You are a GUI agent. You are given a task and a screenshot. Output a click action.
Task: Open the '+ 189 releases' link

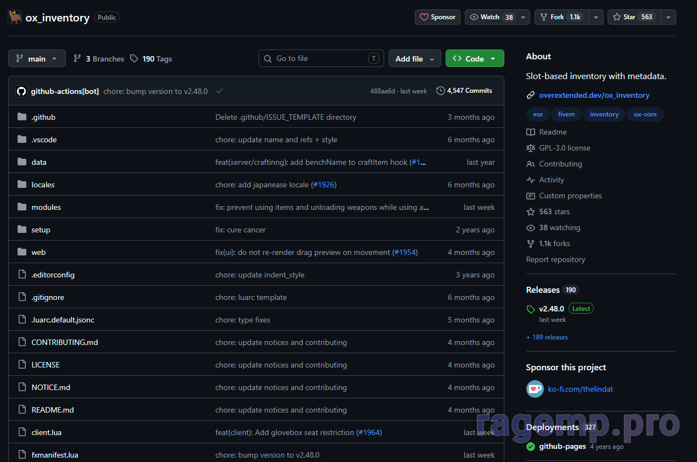point(547,337)
